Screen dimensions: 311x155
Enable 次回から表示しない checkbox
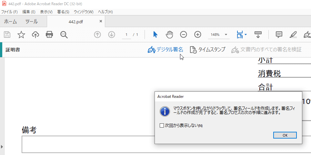coord(162,125)
